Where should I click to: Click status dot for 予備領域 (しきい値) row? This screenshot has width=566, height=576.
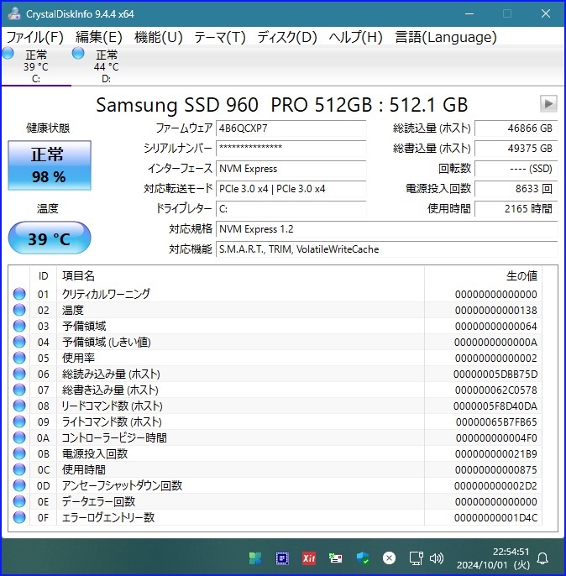tap(19, 342)
